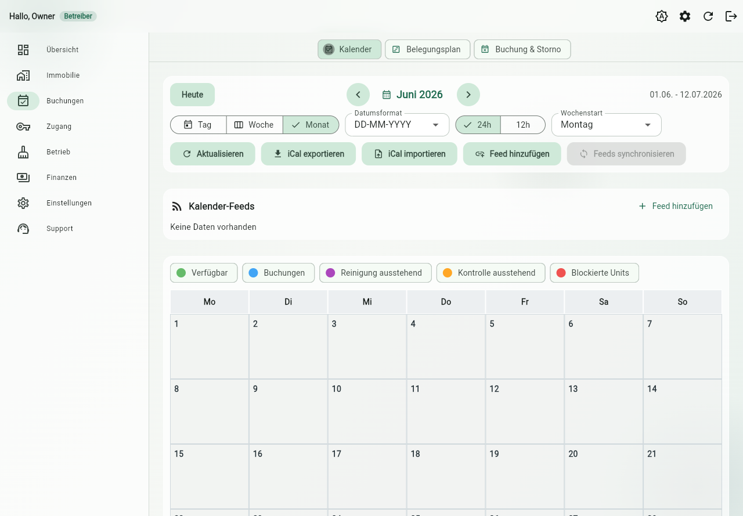Open the Zugang key icon
The image size is (743, 516).
23,127
